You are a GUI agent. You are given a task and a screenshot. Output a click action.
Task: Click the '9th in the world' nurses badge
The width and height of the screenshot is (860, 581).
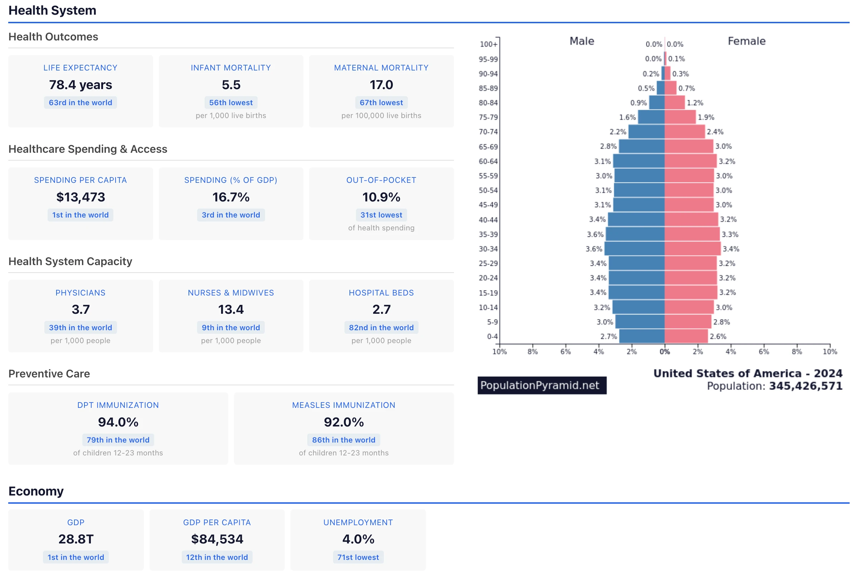230,327
